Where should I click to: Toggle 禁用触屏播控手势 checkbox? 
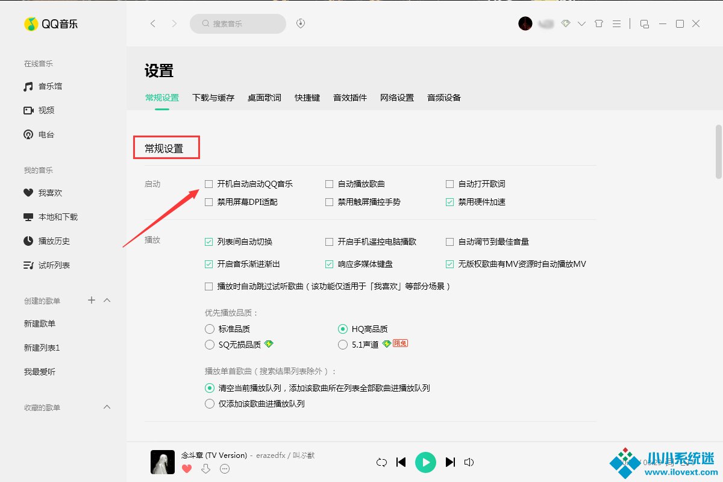click(x=330, y=202)
